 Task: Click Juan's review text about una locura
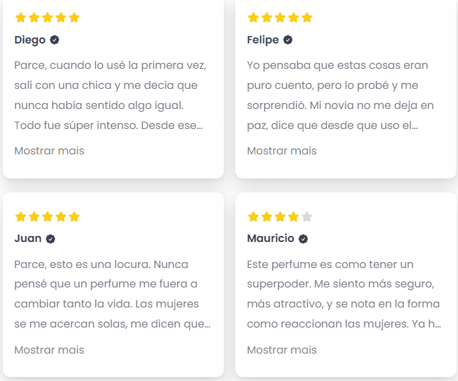110,294
